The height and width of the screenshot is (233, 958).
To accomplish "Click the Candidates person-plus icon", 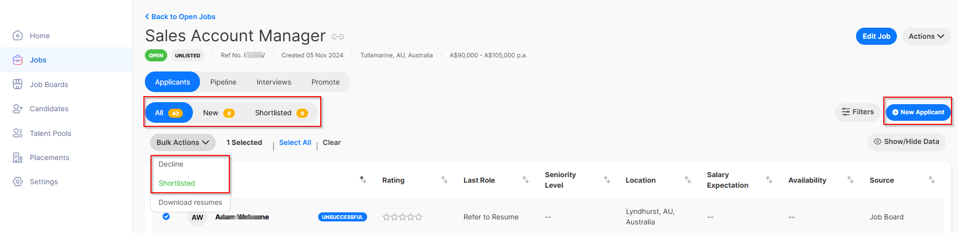I will click(x=18, y=108).
